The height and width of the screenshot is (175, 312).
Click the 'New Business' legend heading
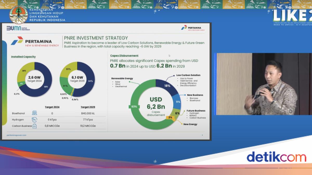195,95
